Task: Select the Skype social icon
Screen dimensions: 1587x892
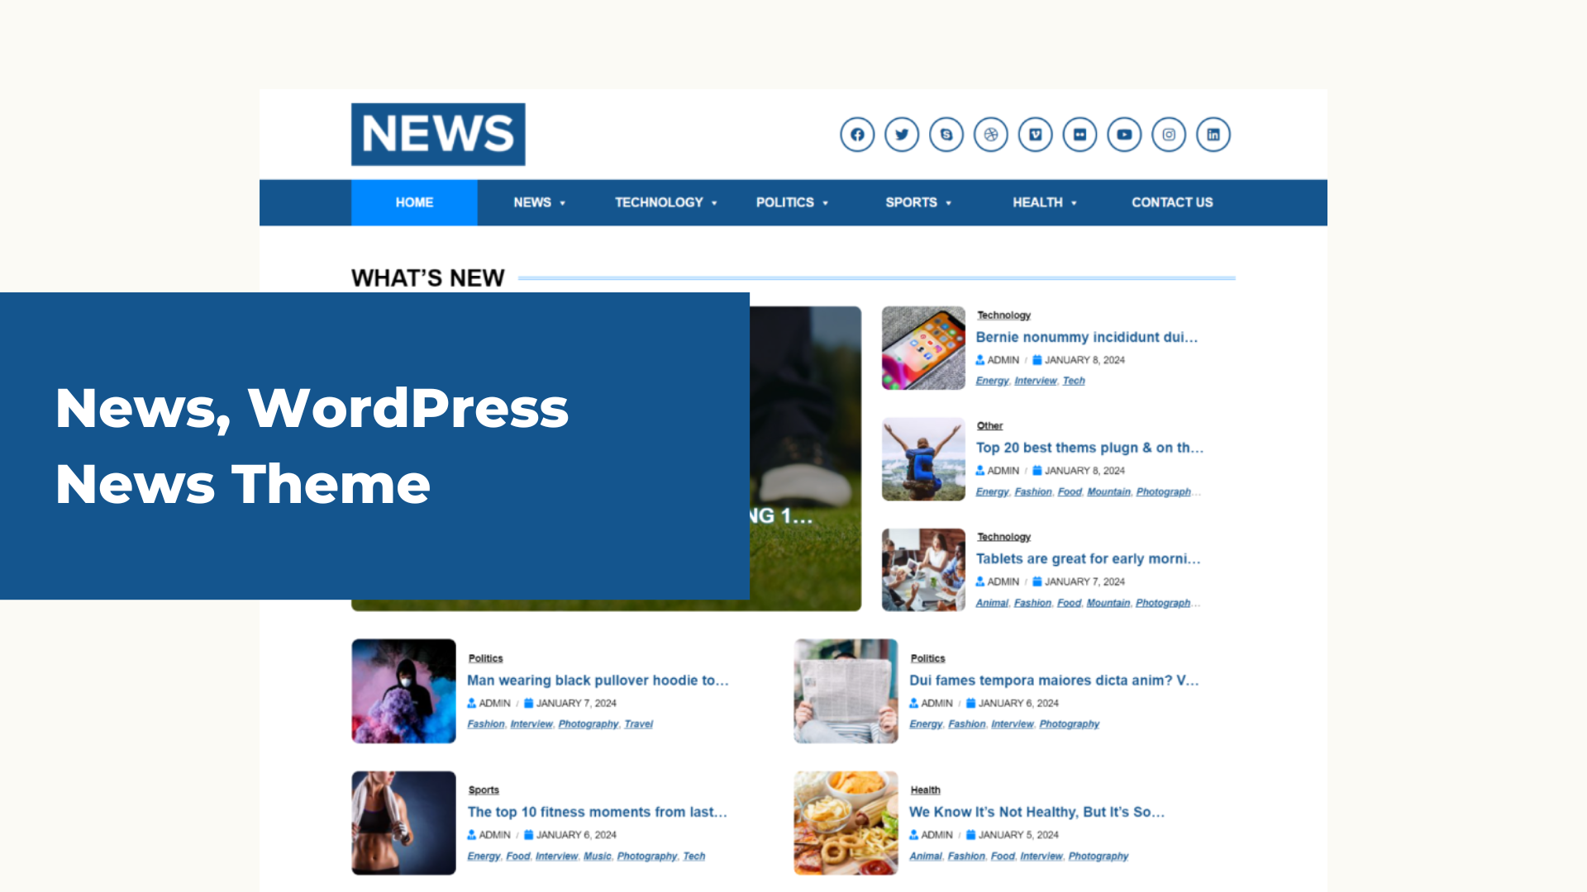Action: click(946, 135)
